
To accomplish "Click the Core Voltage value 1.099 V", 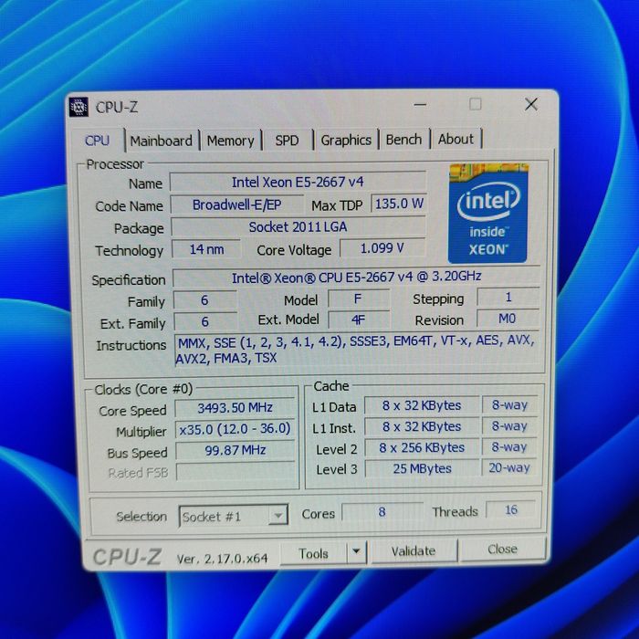I will (x=382, y=247).
